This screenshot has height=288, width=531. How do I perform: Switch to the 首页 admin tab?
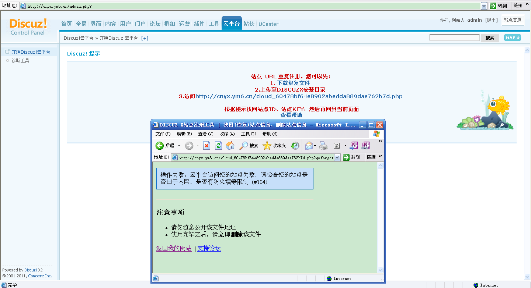66,24
